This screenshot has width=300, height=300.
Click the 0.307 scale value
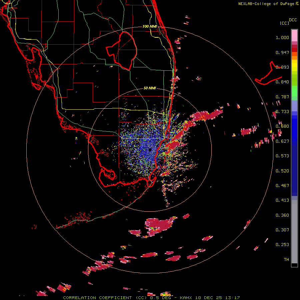coord(282,230)
